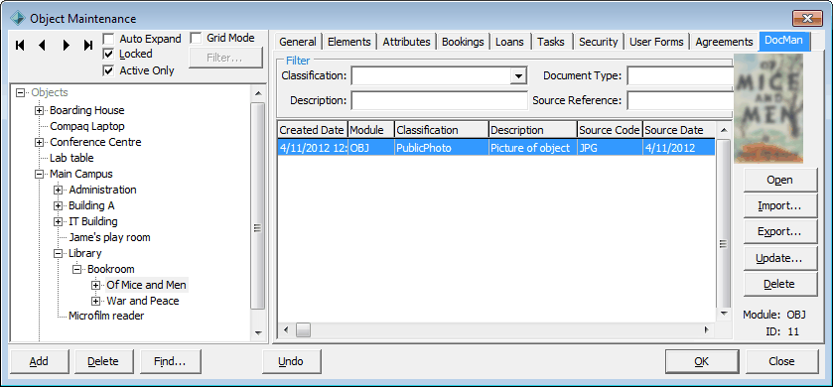
Task: Go to the next record arrow
Action: coord(66,46)
